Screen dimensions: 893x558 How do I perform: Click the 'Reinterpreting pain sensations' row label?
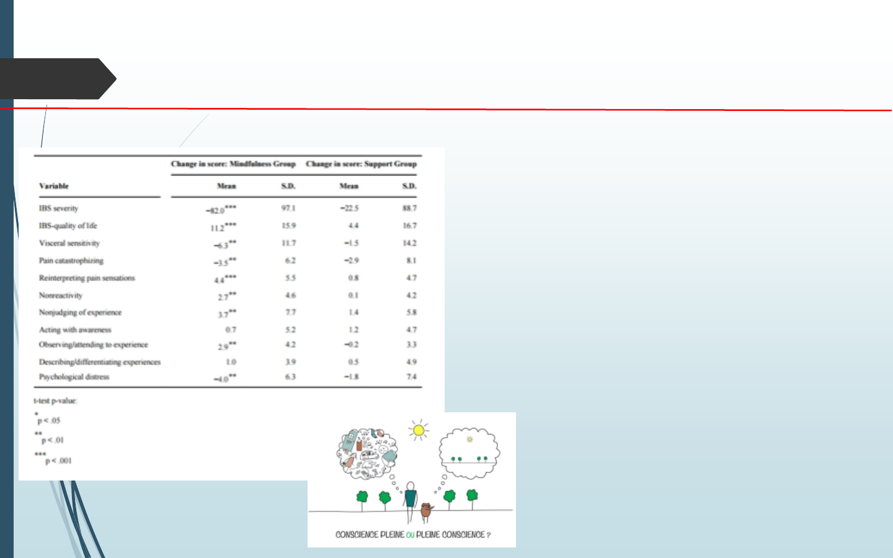pos(87,278)
